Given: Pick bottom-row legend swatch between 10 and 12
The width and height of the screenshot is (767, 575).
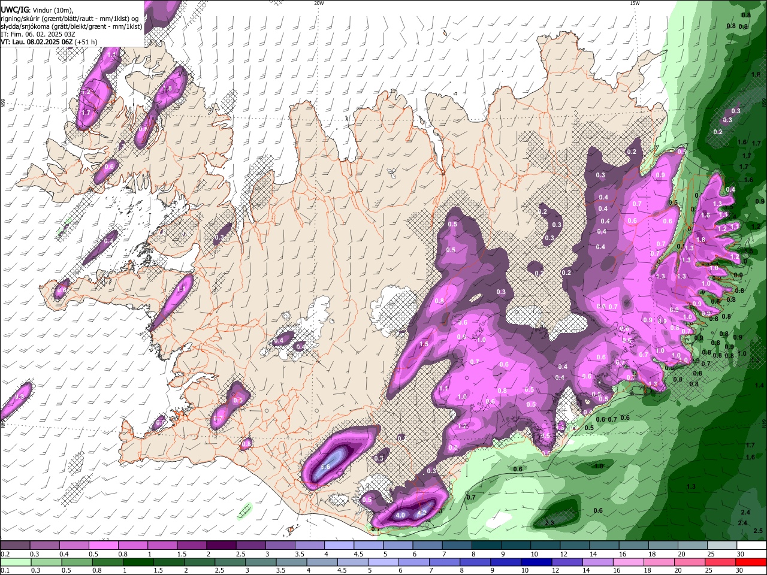Looking at the screenshot, I should click(536, 562).
